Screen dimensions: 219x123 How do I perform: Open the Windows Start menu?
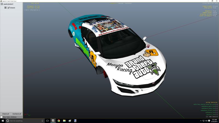pyautogui.click(x=3, y=121)
